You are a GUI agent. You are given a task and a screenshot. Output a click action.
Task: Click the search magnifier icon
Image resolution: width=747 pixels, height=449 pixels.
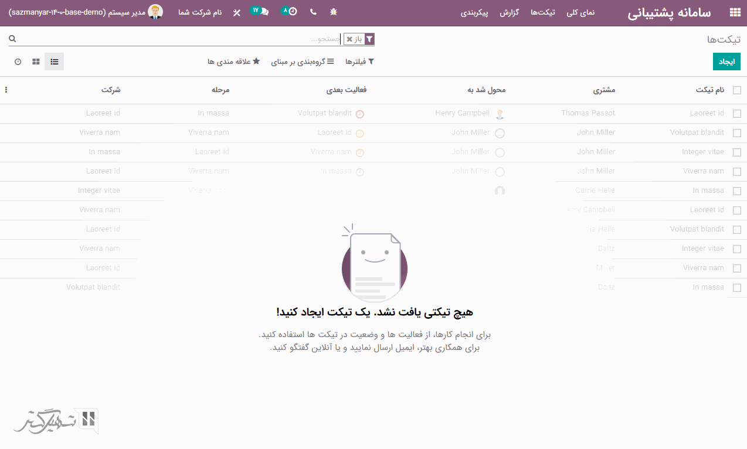click(12, 39)
